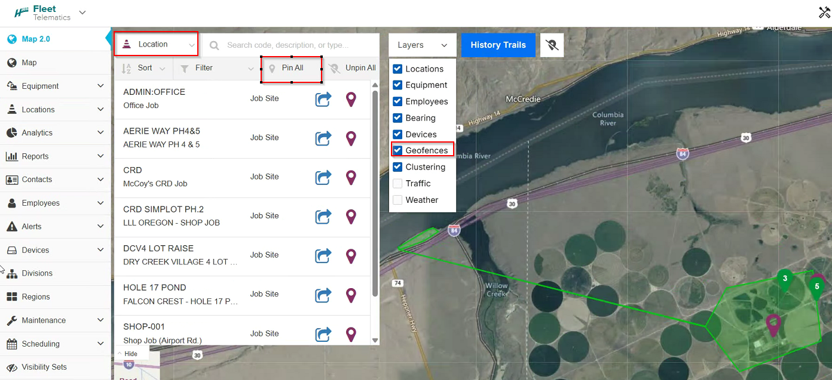The image size is (832, 380).
Task: Pin the HOLE 17 POND location
Action: click(x=351, y=295)
